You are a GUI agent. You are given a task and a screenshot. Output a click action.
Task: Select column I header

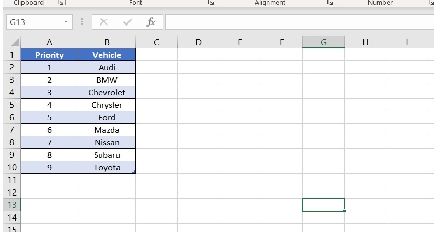click(x=407, y=42)
